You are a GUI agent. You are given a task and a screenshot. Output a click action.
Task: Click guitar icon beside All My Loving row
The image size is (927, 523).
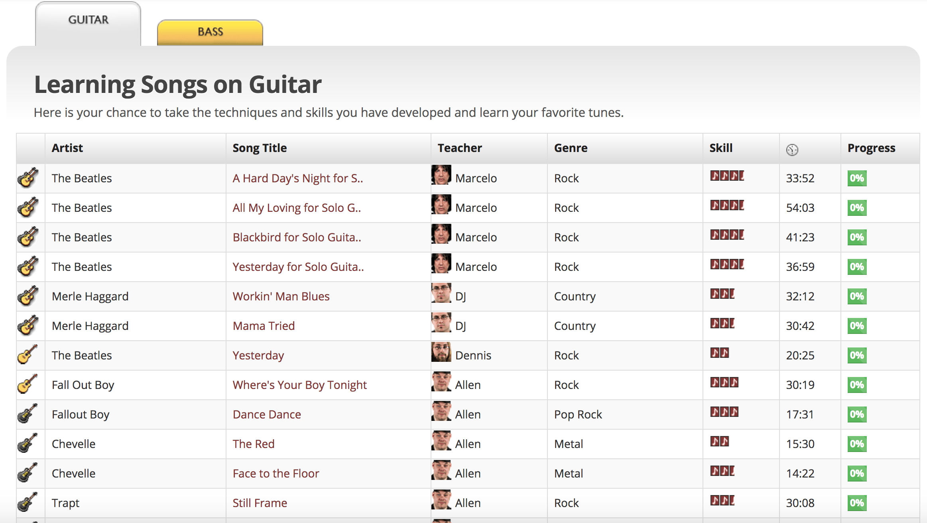click(28, 207)
